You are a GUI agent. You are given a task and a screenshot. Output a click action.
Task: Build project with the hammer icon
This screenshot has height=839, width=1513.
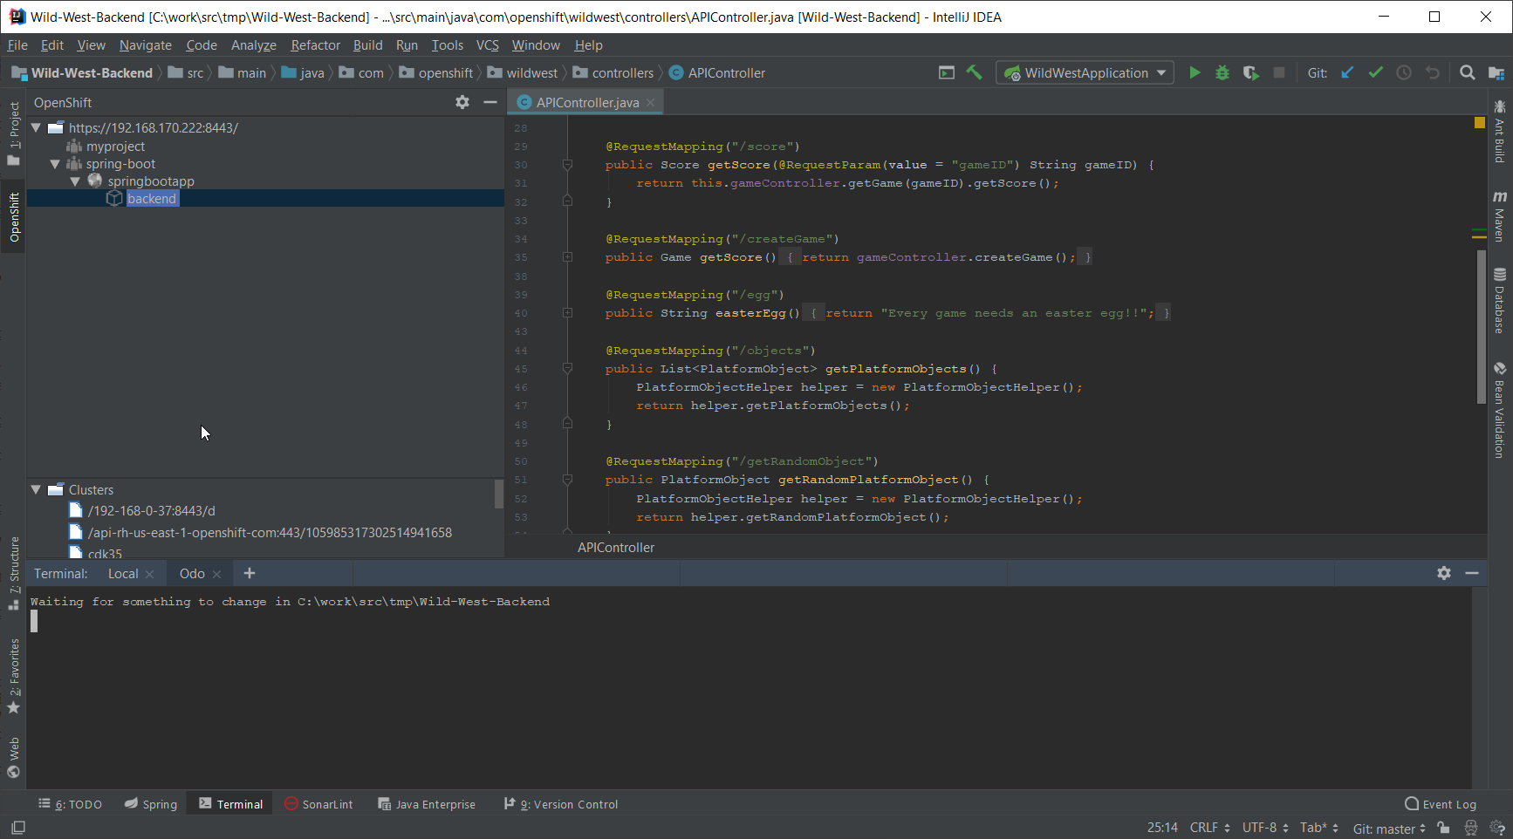(x=975, y=73)
